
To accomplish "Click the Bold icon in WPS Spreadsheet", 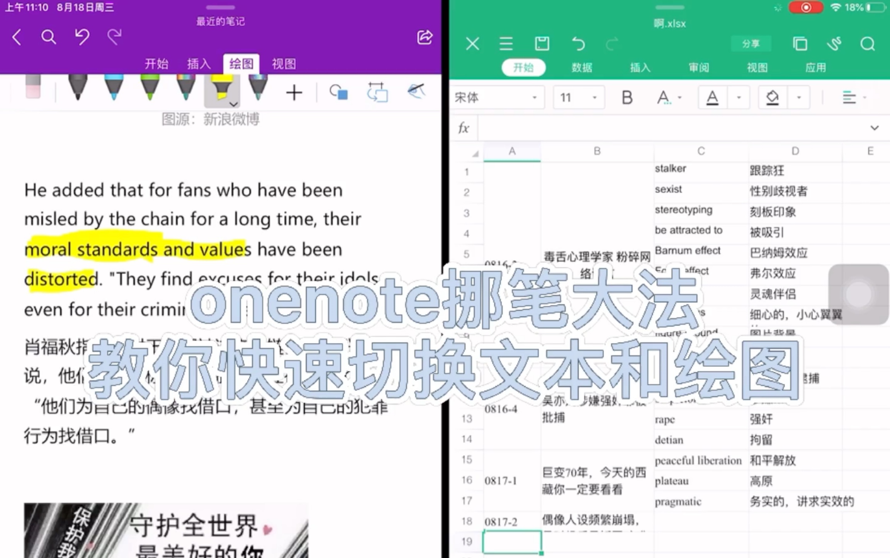I will 626,97.
